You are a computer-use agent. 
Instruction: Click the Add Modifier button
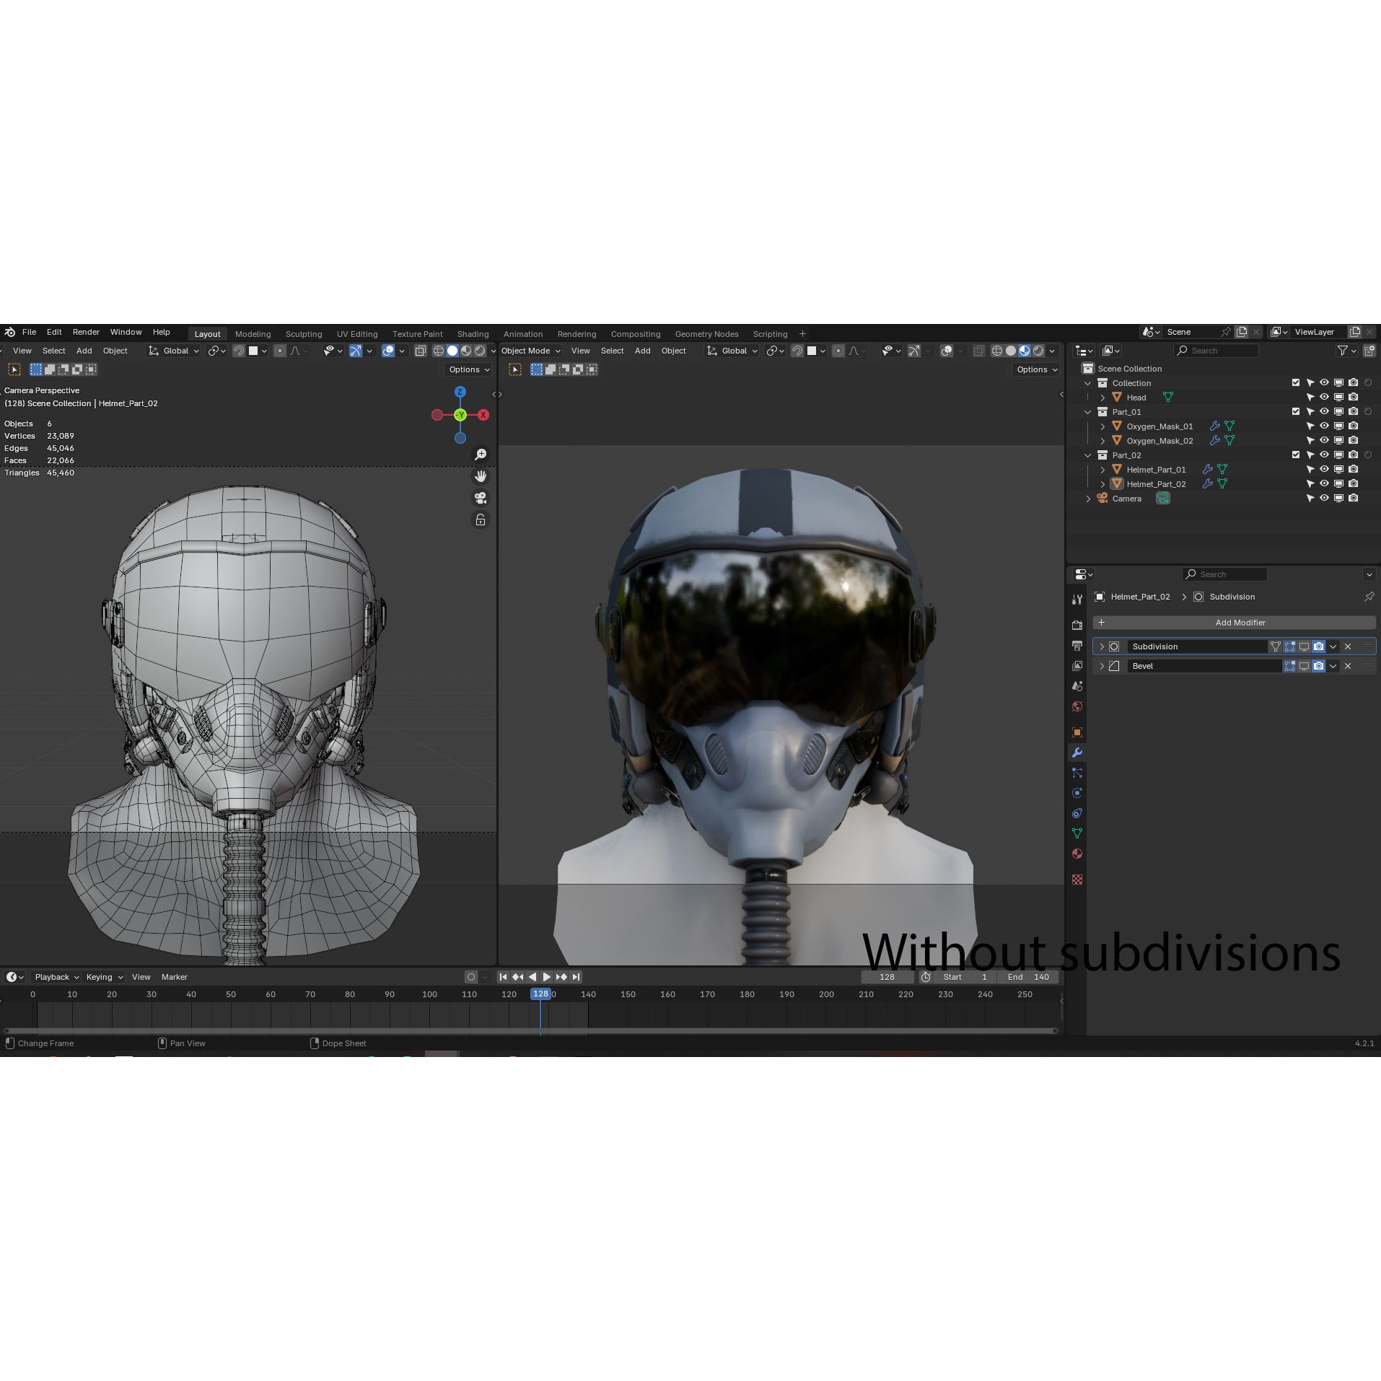click(x=1240, y=622)
